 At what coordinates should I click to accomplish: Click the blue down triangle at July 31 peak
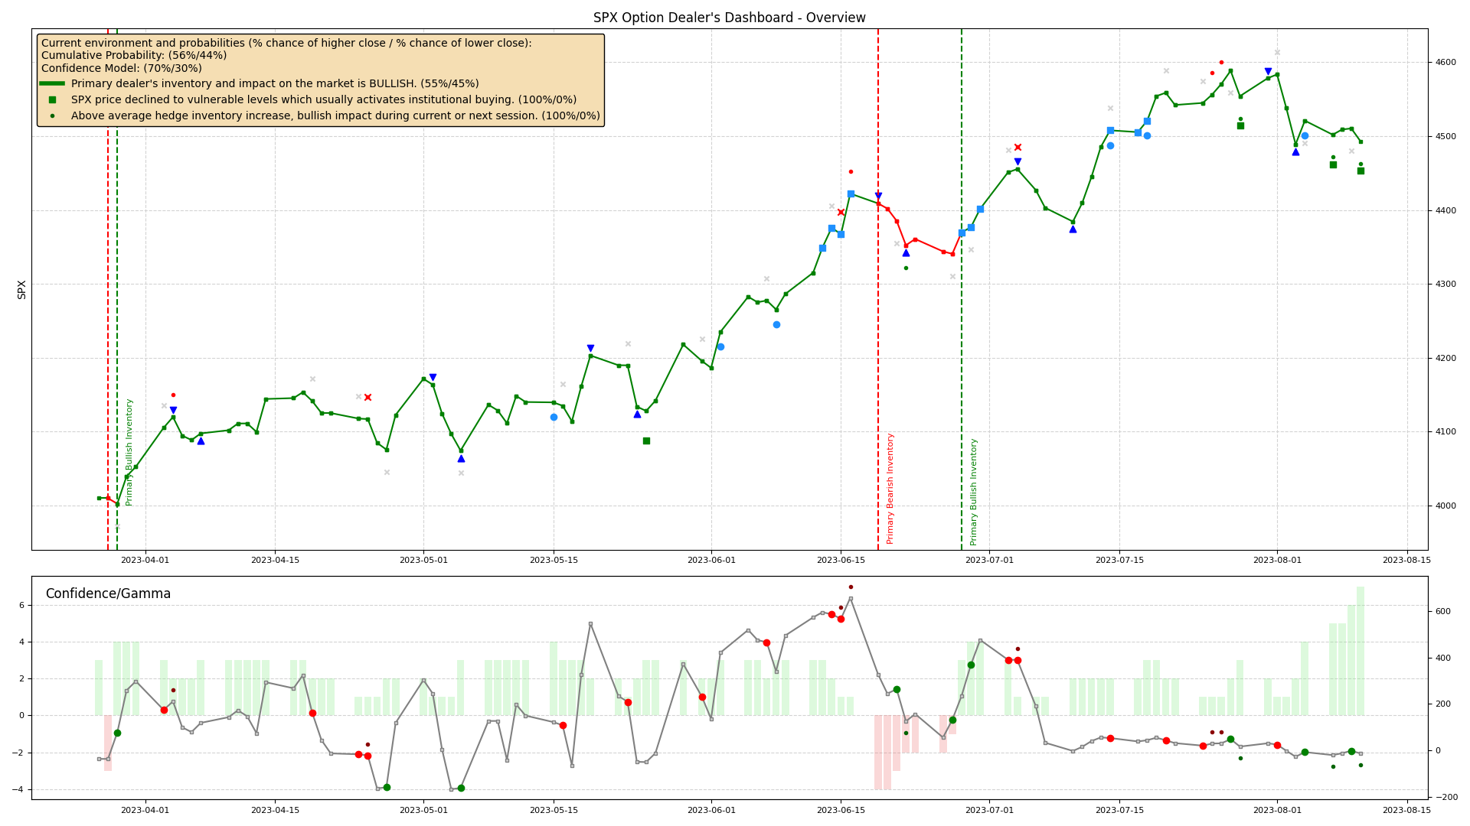coord(1268,71)
